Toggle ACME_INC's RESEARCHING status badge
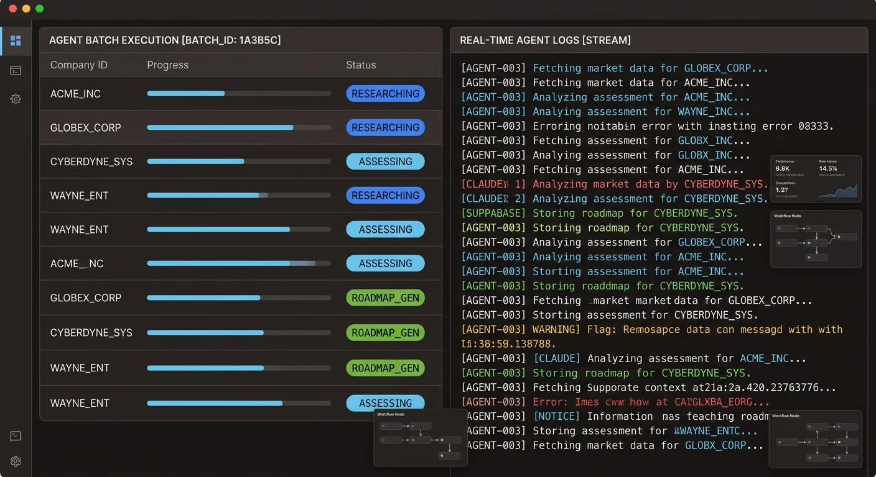Viewport: 876px width, 477px height. (x=385, y=93)
